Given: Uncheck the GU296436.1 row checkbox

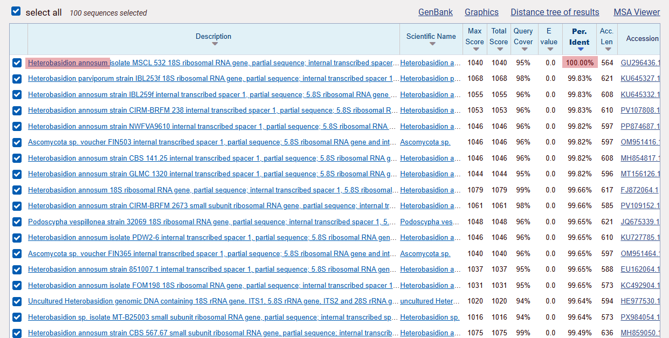Looking at the screenshot, I should (x=17, y=63).
